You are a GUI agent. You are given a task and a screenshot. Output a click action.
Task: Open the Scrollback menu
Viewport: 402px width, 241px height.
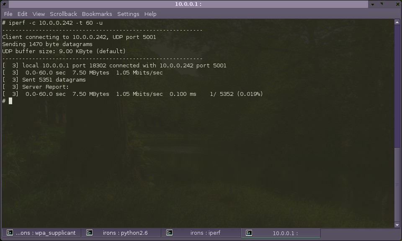pos(63,14)
